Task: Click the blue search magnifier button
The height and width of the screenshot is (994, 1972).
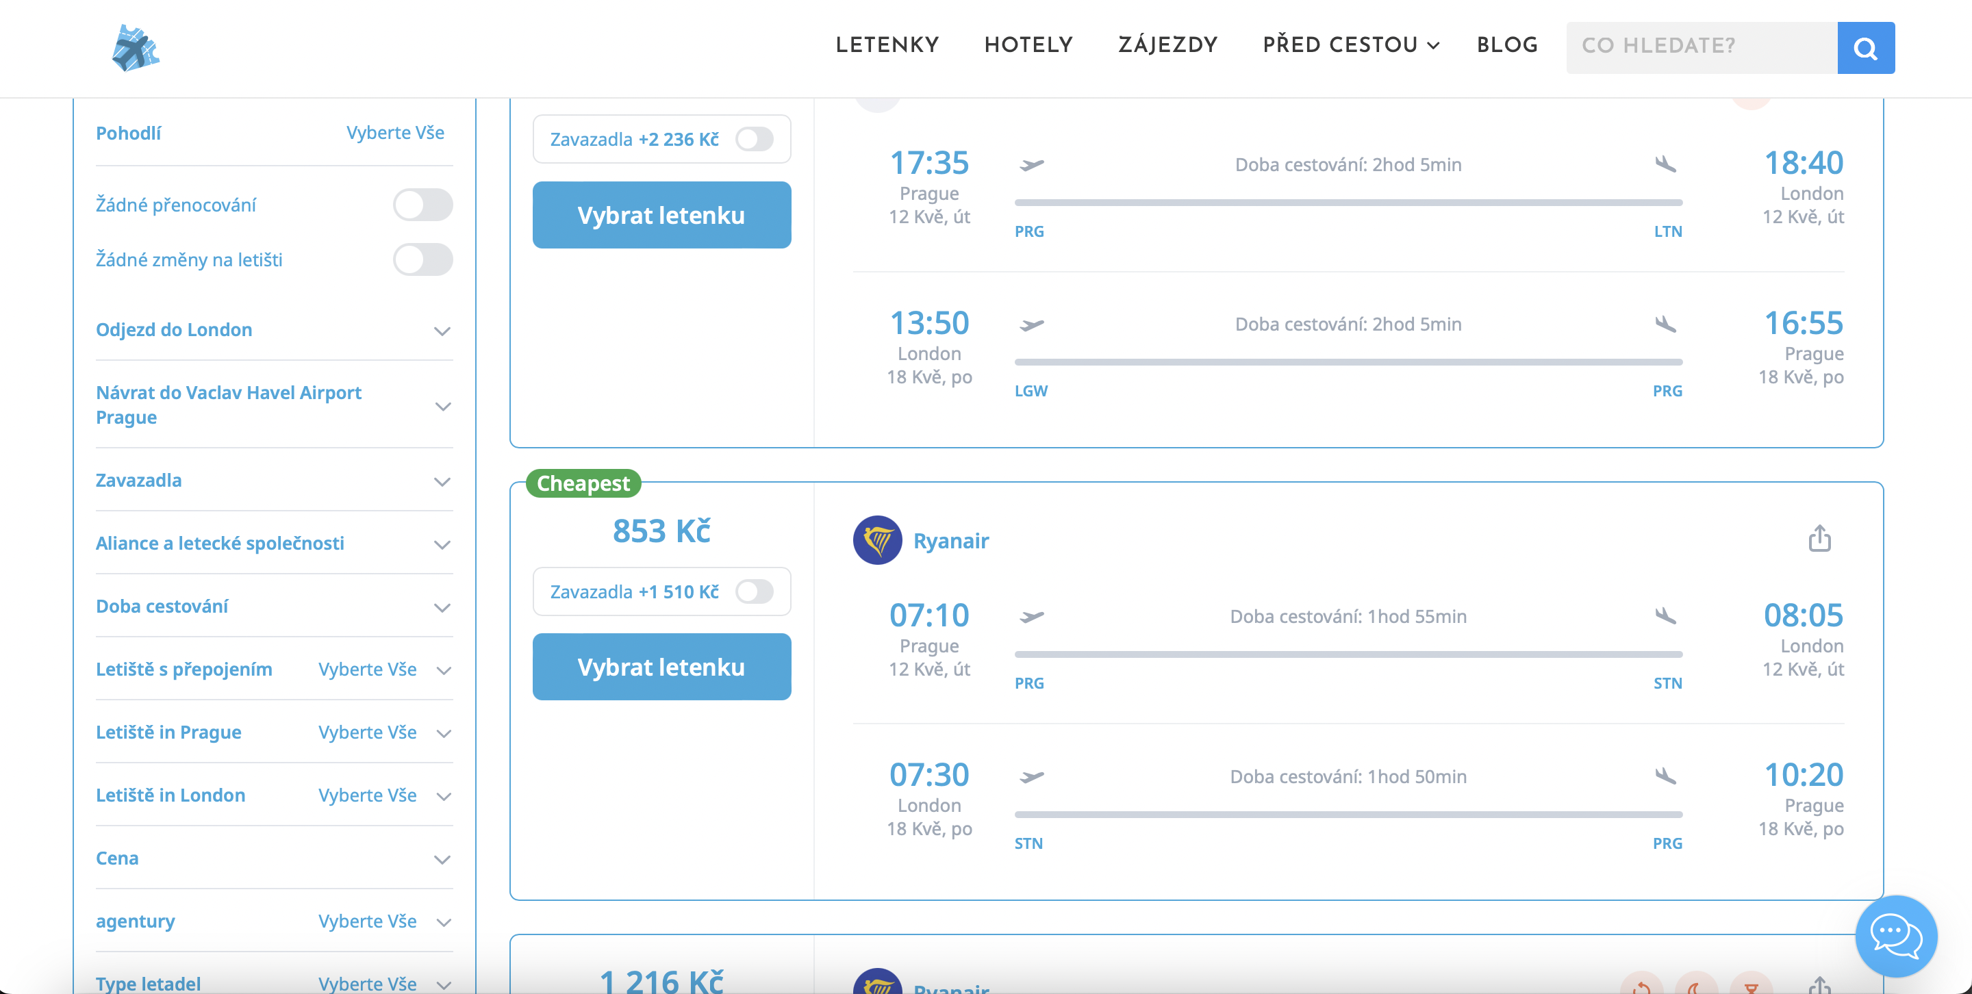Action: [x=1866, y=47]
